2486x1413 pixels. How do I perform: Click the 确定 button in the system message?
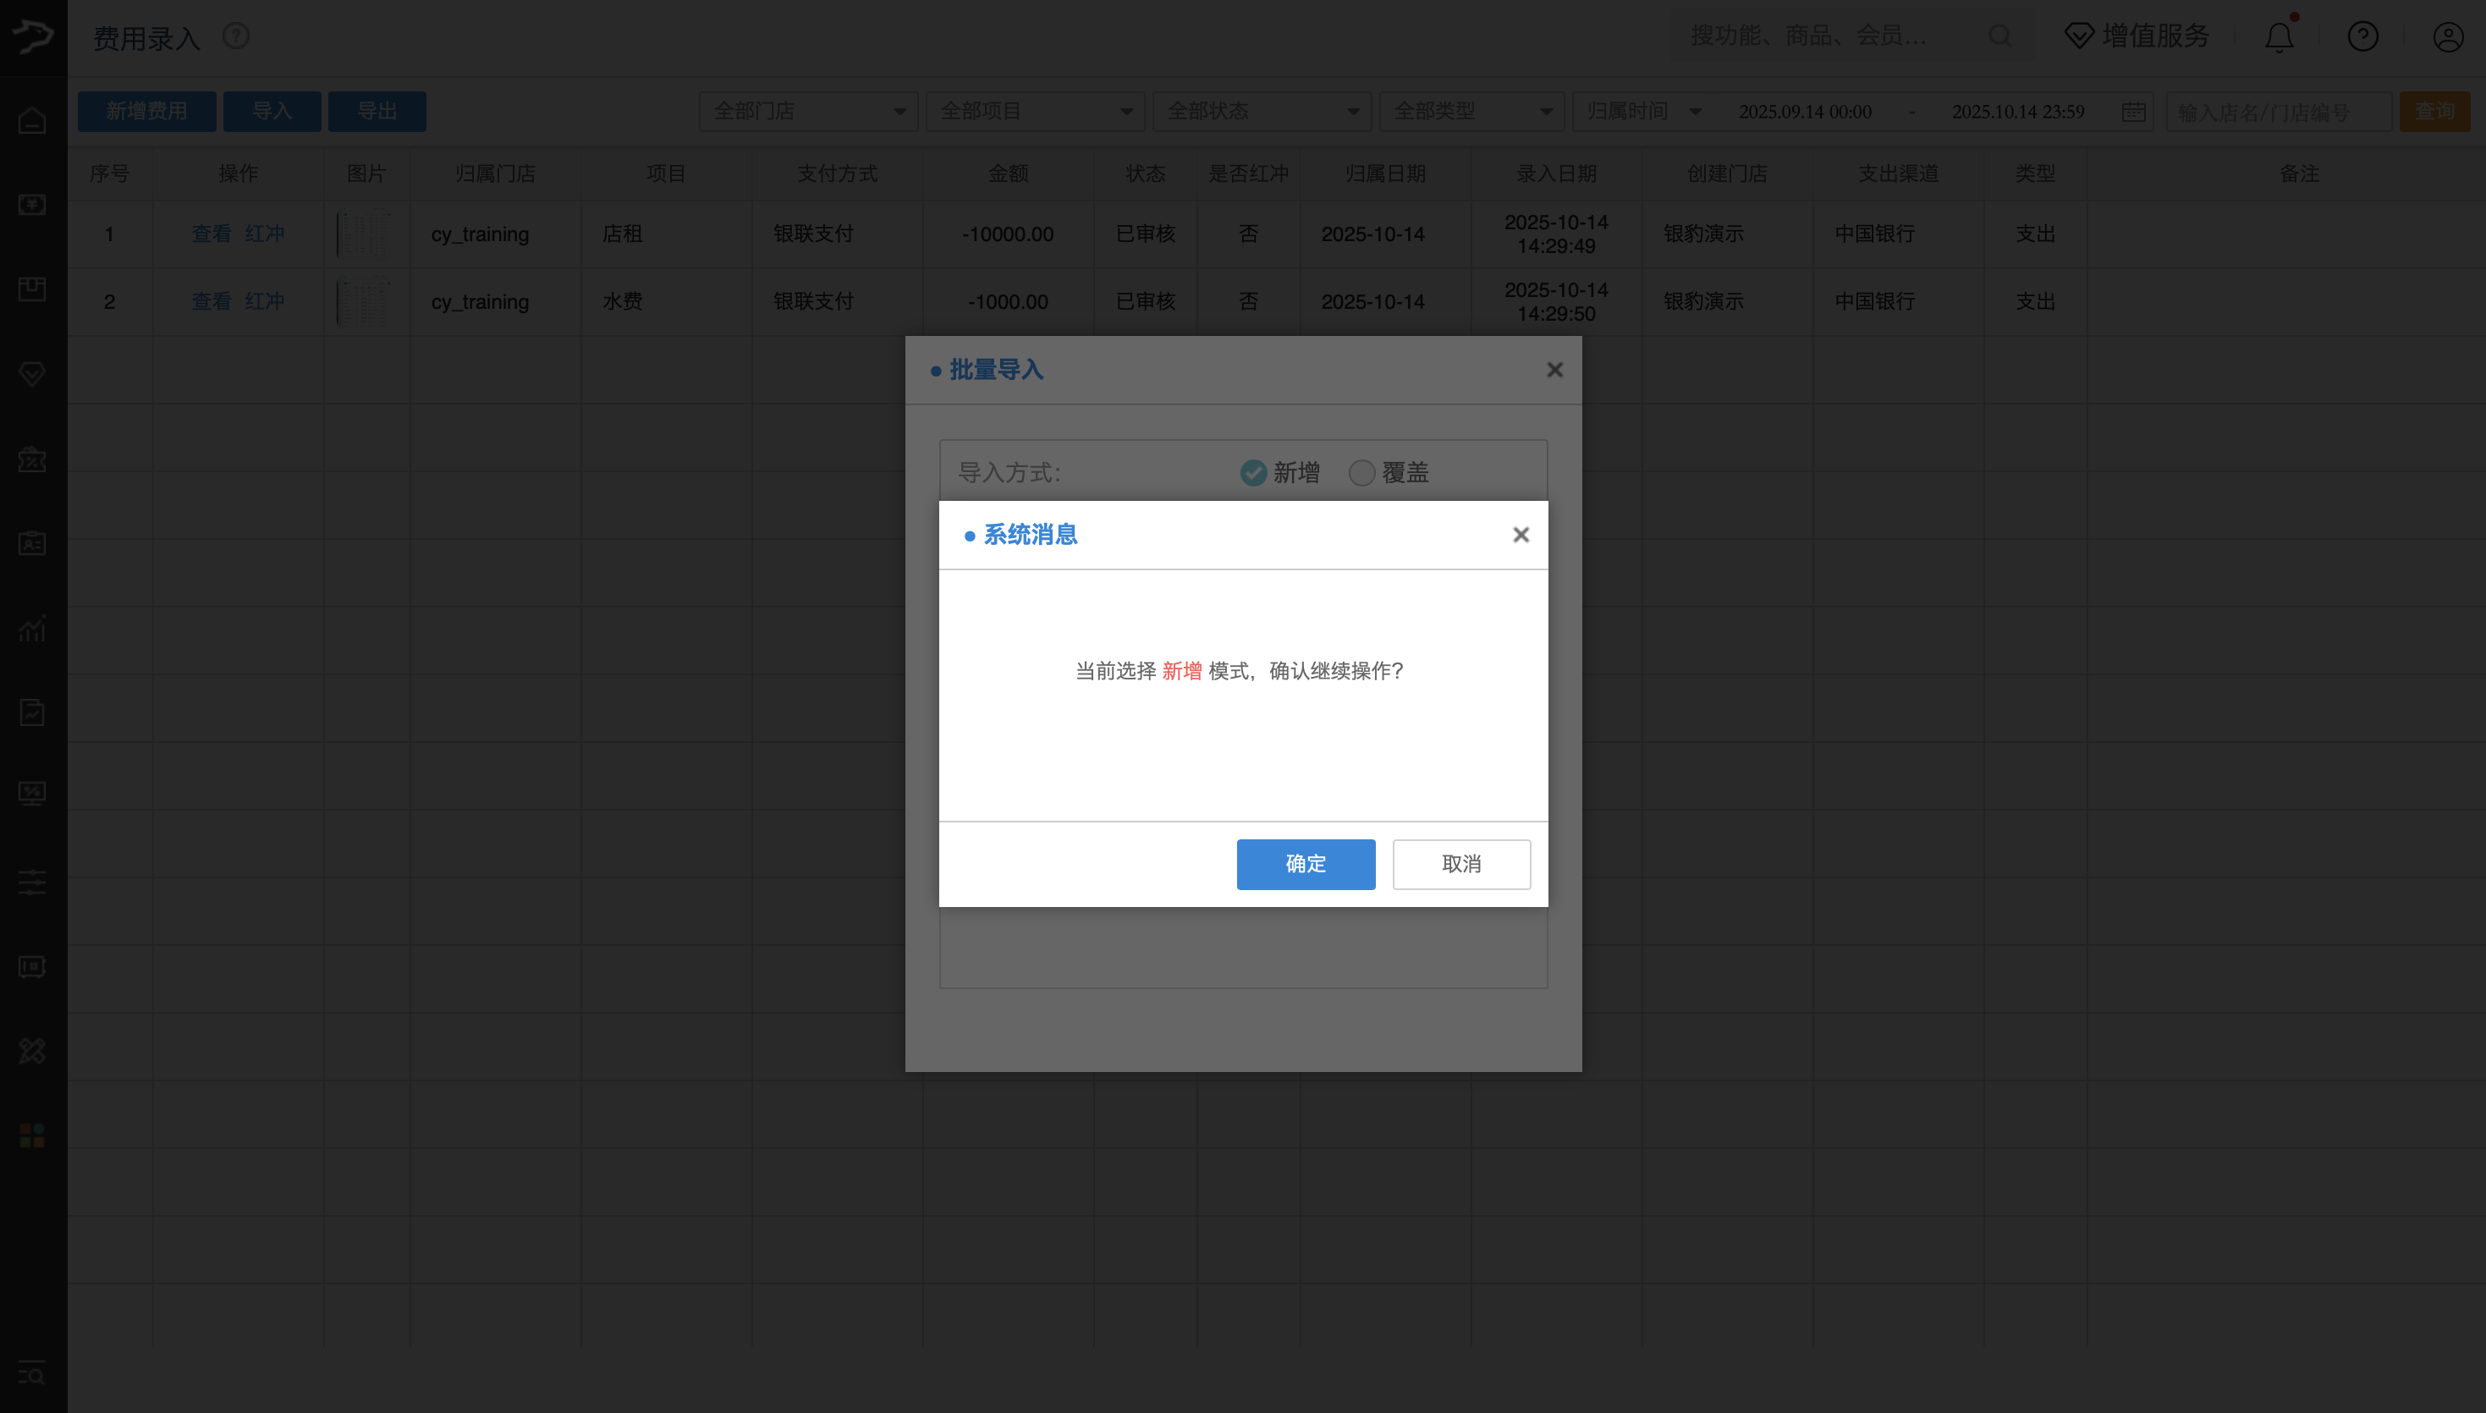tap(1305, 864)
